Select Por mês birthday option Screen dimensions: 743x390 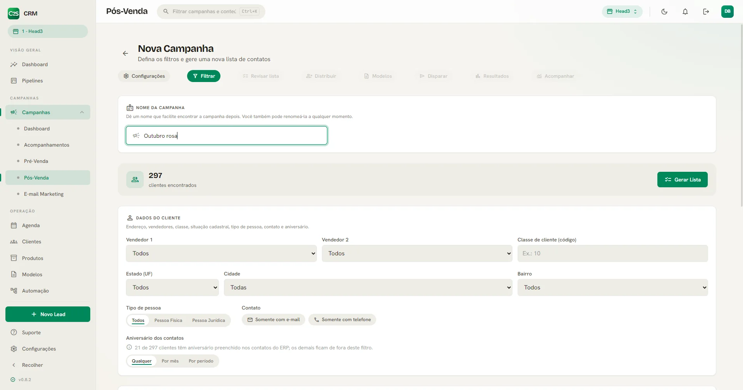tap(170, 361)
